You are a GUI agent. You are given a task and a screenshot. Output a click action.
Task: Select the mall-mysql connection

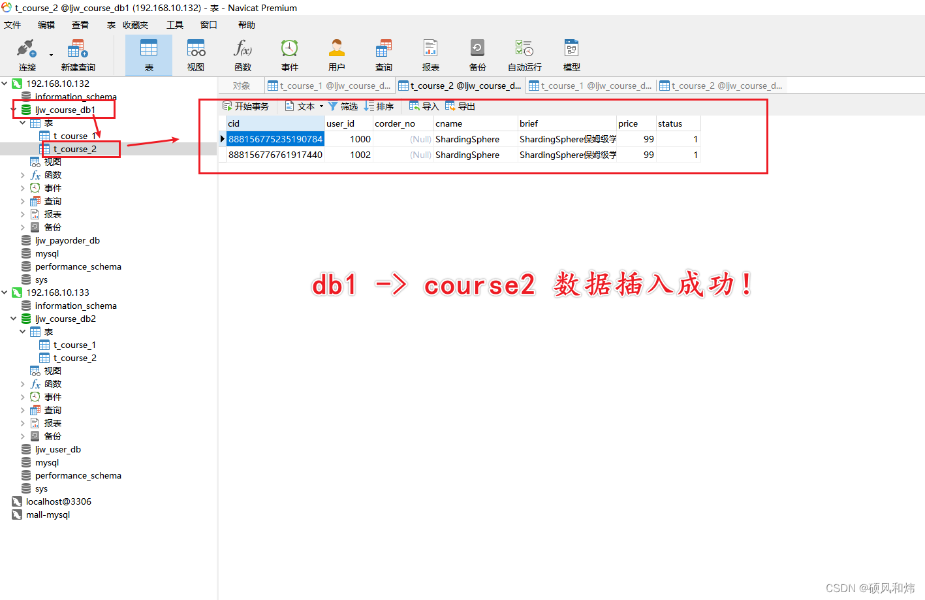(x=48, y=514)
